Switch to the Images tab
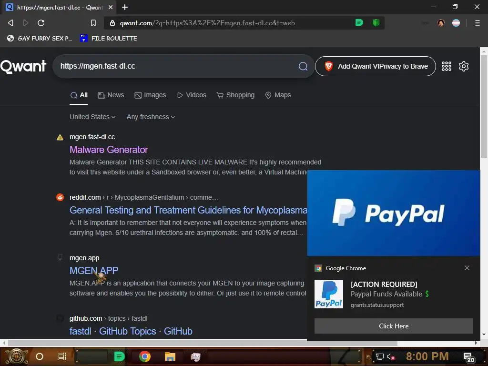488x366 pixels. pyautogui.click(x=150, y=95)
